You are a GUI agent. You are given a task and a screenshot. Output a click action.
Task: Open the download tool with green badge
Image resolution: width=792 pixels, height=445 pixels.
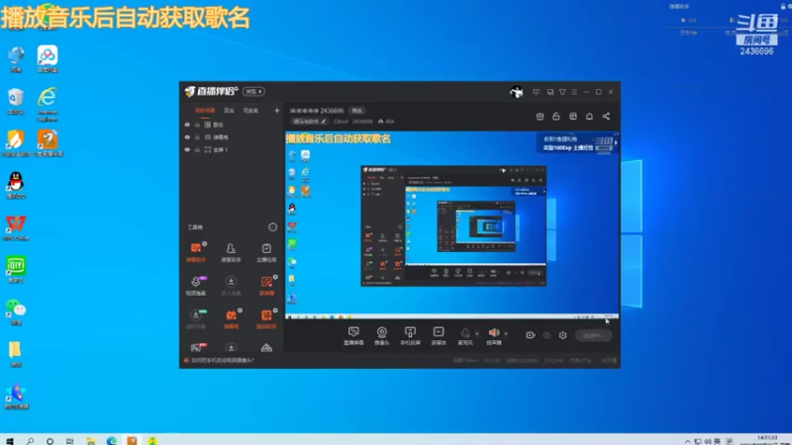point(196,318)
